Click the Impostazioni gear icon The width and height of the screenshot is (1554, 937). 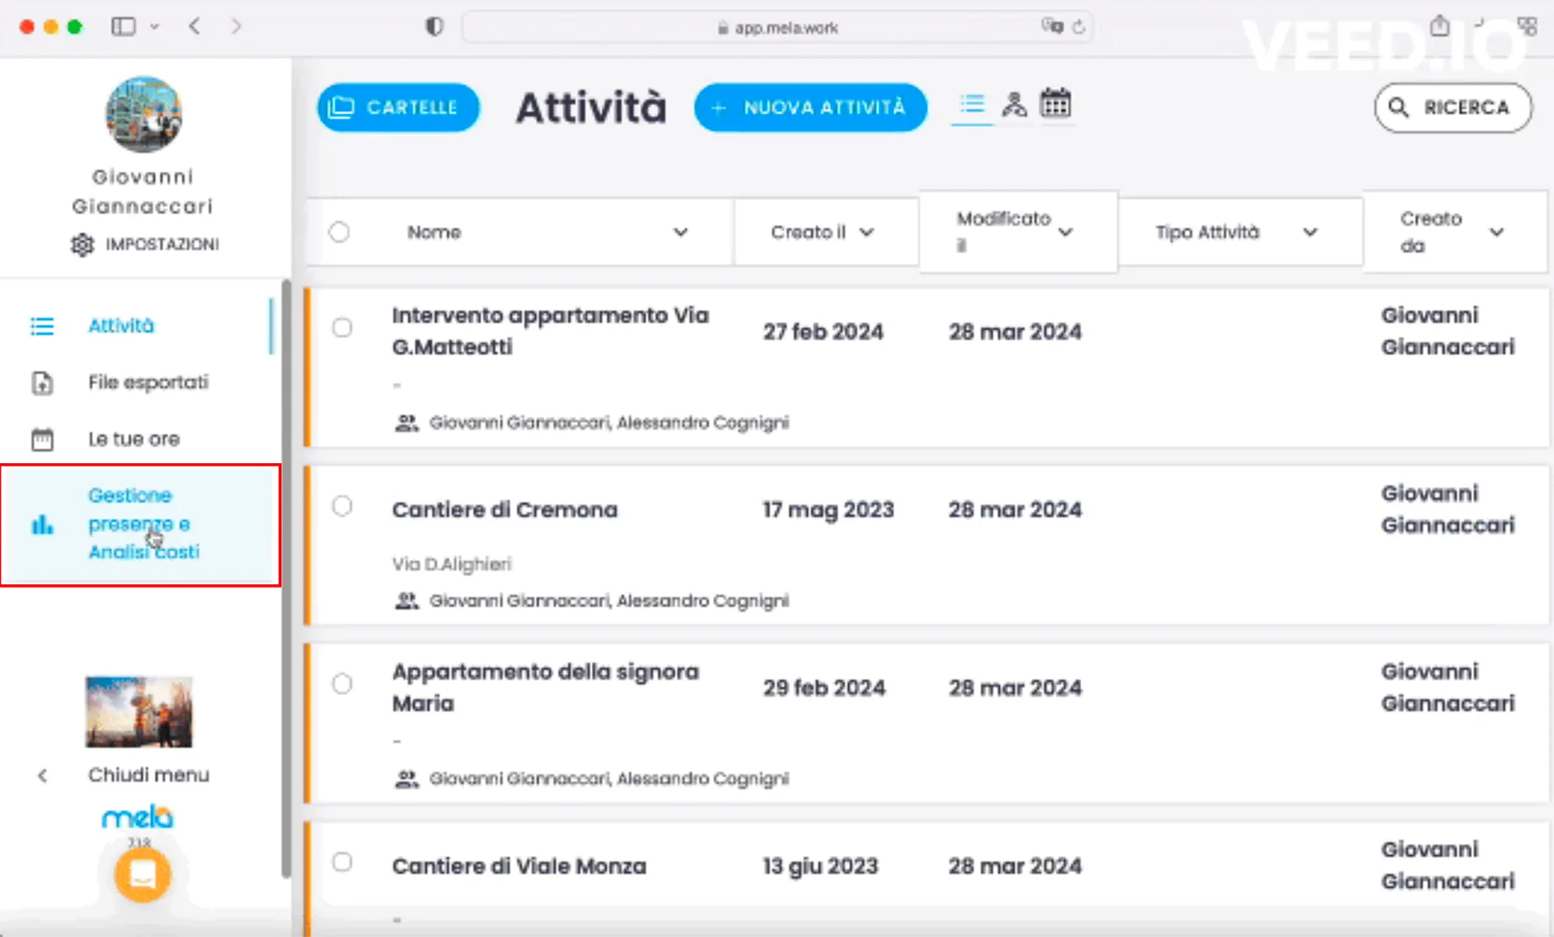pyautogui.click(x=82, y=245)
